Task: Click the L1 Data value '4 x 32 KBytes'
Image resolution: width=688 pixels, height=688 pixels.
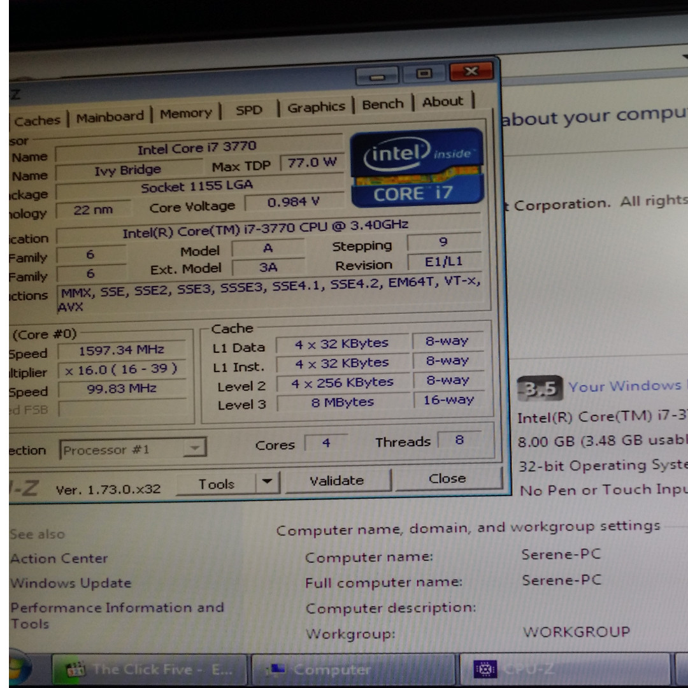Action: (x=342, y=343)
